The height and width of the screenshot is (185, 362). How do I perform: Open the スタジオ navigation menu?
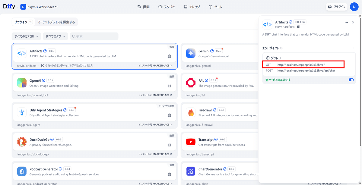click(x=167, y=6)
